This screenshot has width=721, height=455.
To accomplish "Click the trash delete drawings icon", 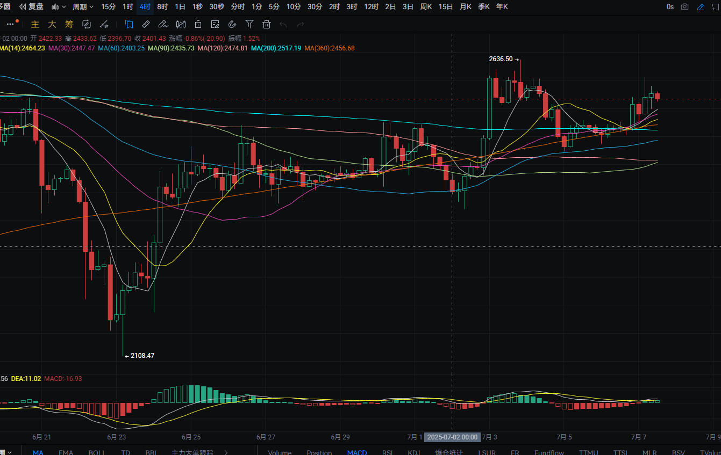I will [x=266, y=24].
